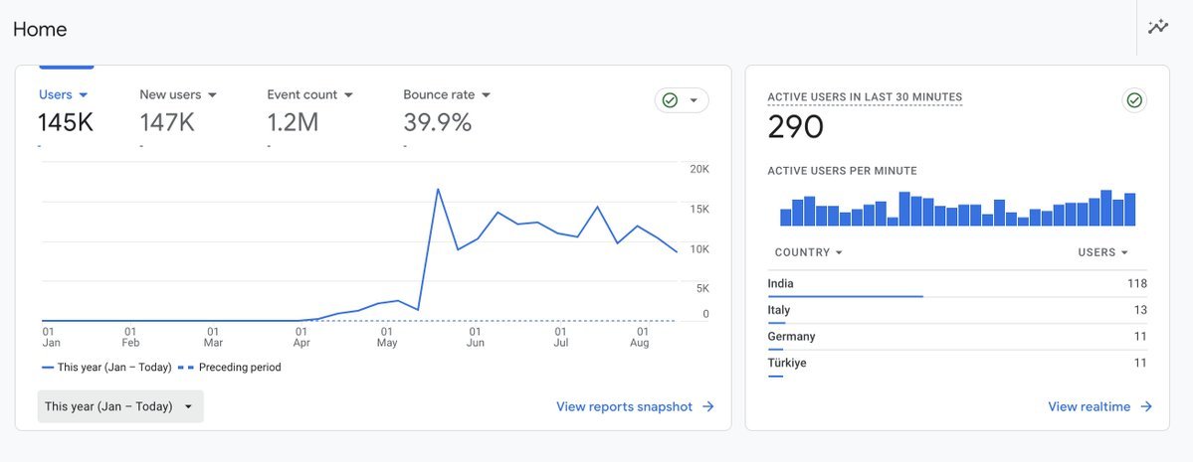Select the Users metric tab
Image resolution: width=1193 pixels, height=462 pixels.
[x=56, y=94]
